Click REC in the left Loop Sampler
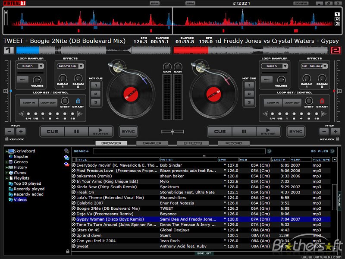Screen dimensions: 345x259 (x=23, y=79)
